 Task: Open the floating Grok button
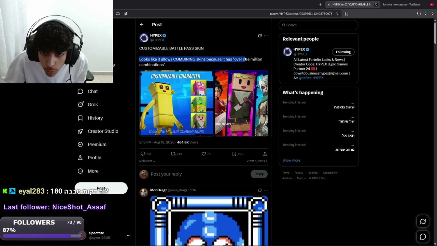coord(423,221)
